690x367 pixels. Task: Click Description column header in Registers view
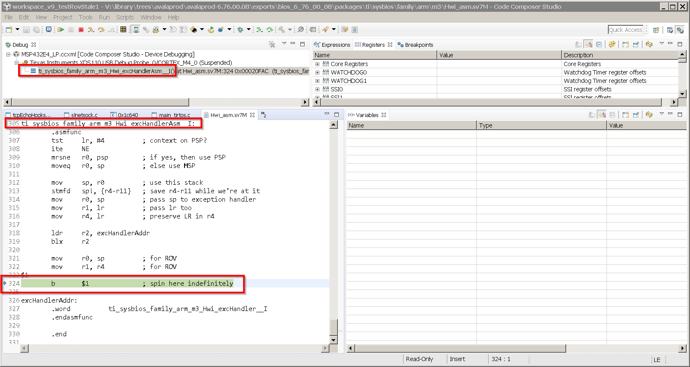pyautogui.click(x=620, y=55)
